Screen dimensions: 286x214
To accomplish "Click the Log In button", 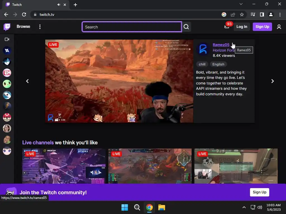I will (x=242, y=27).
